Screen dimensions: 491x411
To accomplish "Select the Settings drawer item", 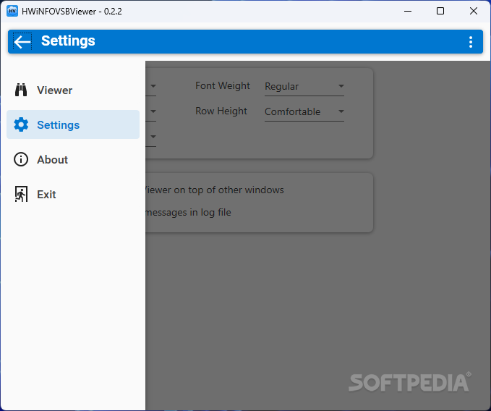I will pyautogui.click(x=72, y=124).
